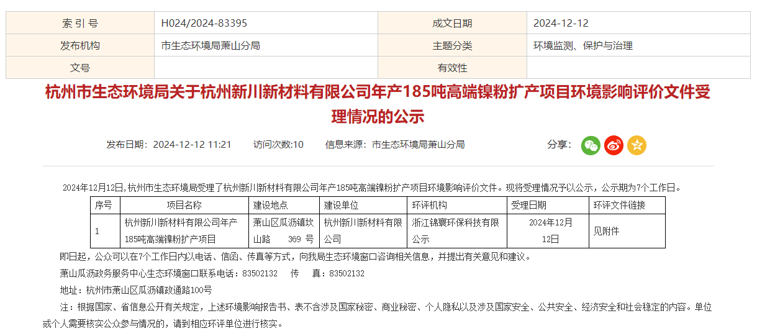Click the 发布日期 timestamp text
Image resolution: width=757 pixels, height=331 pixels.
click(169, 145)
